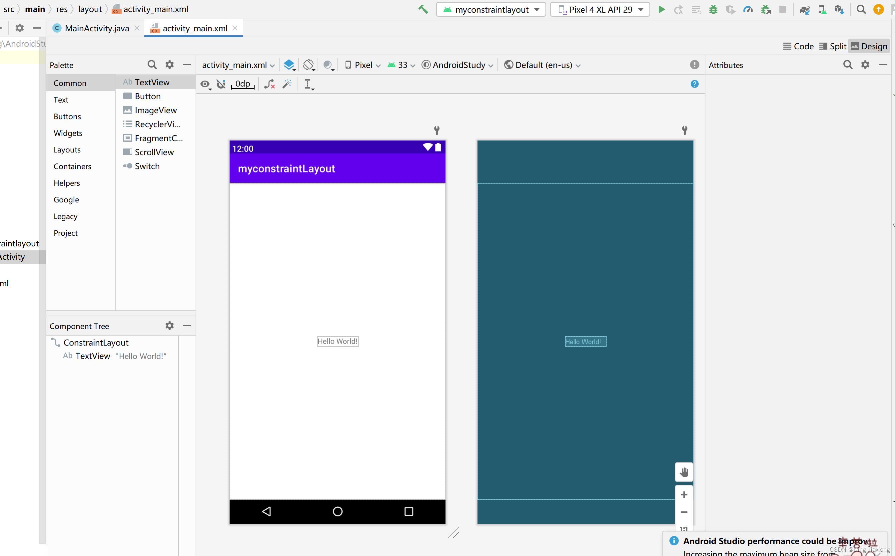Toggle autoconnect to parent magnet icon

coord(221,84)
